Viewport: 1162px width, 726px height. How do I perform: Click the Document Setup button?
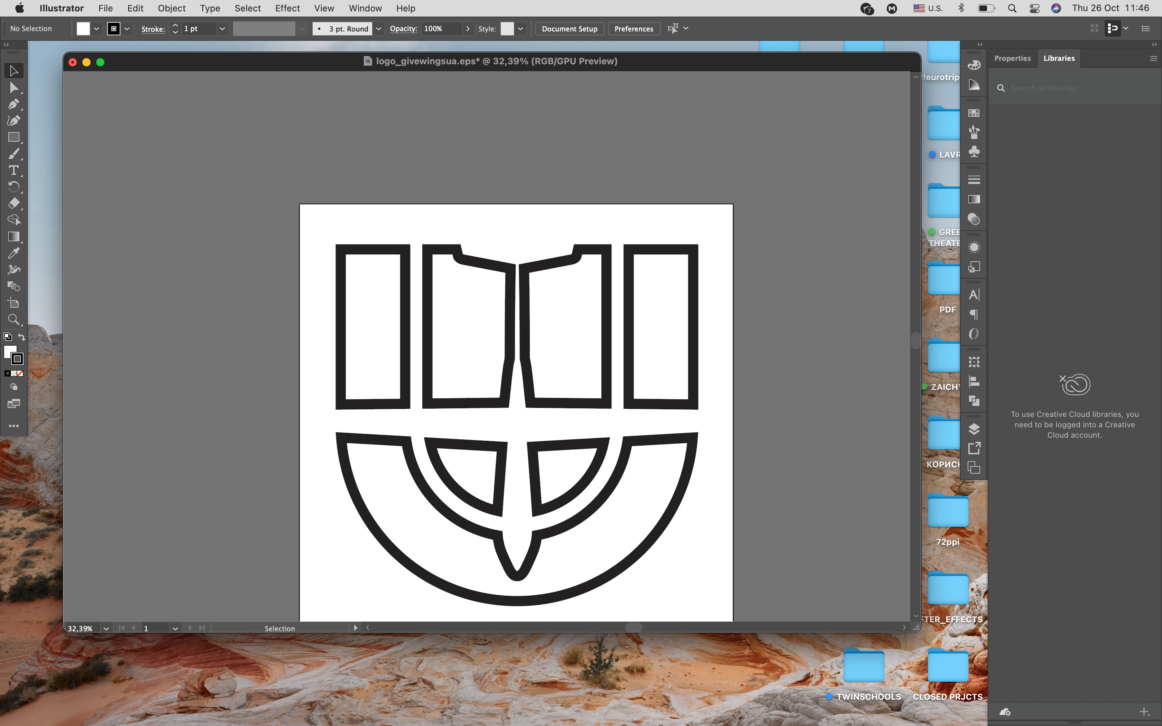click(570, 29)
